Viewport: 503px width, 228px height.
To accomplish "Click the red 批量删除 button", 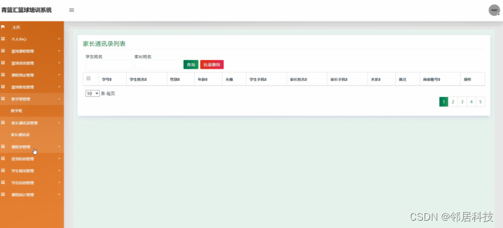I will tap(212, 64).
